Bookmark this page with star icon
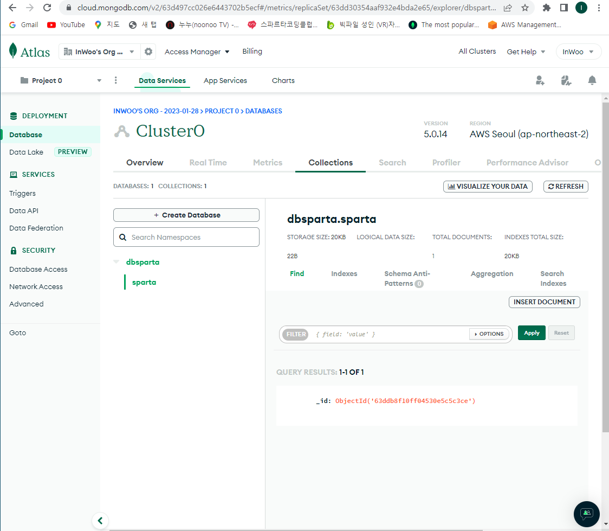This screenshot has width=609, height=531. point(524,8)
